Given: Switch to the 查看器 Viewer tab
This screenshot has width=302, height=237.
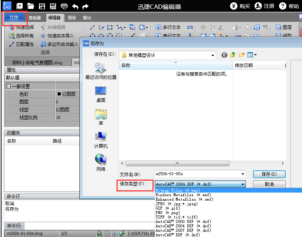Looking at the screenshot, I should [35, 18].
